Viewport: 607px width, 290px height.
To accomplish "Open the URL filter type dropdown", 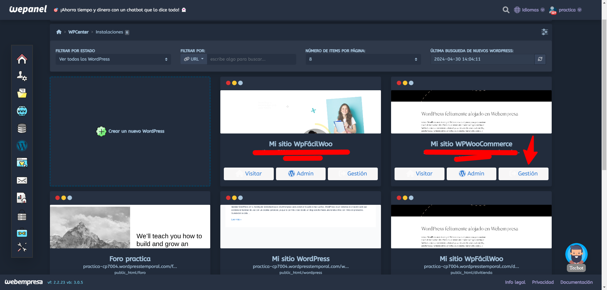I will tap(194, 59).
